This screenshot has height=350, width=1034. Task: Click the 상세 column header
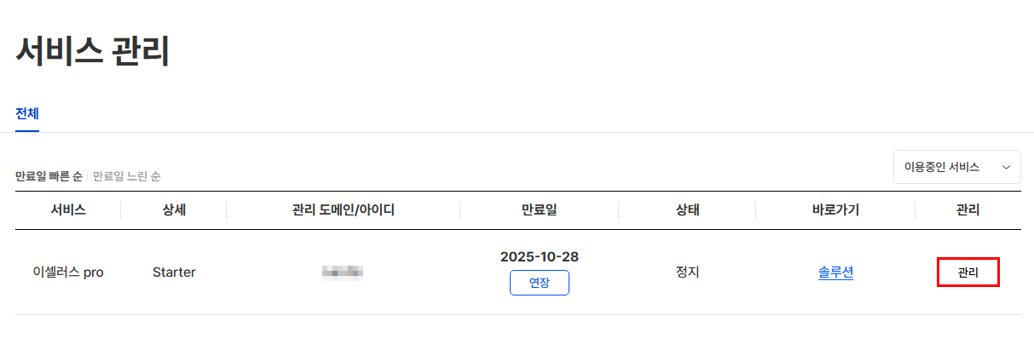(174, 210)
